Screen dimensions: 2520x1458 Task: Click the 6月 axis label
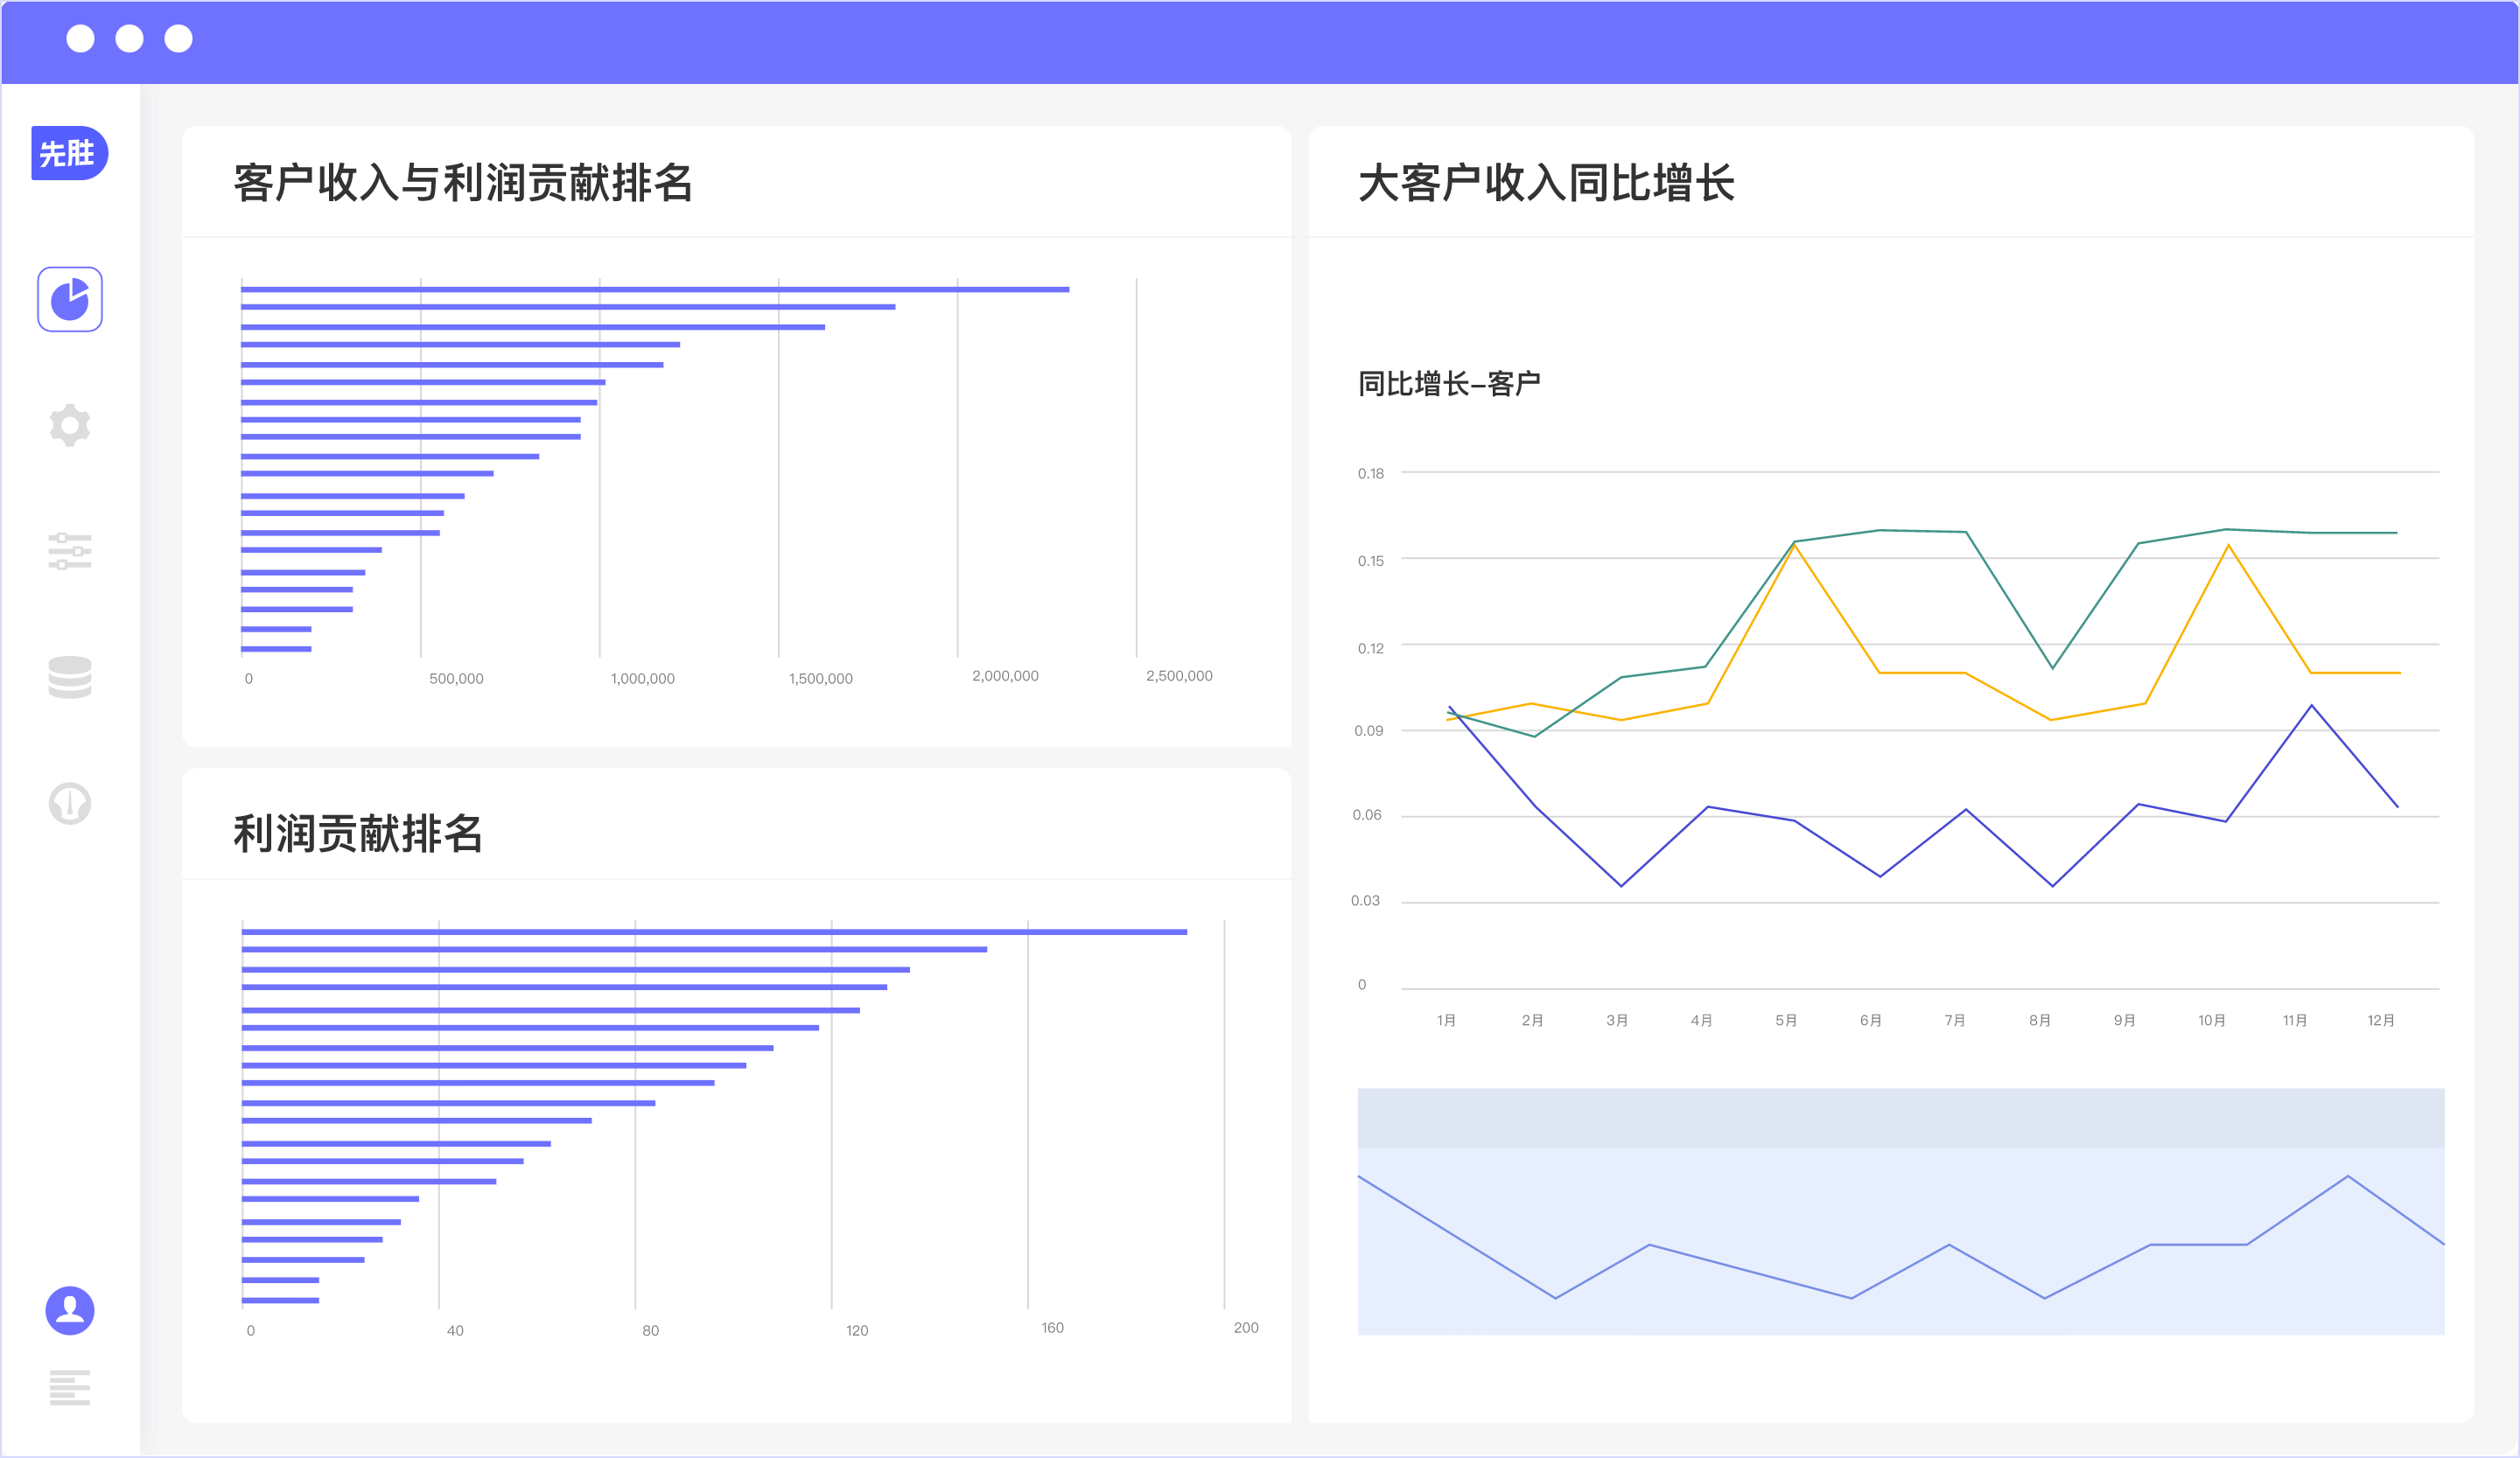(x=1870, y=1021)
